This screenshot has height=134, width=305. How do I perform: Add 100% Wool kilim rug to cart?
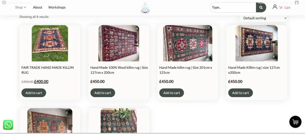(102, 93)
